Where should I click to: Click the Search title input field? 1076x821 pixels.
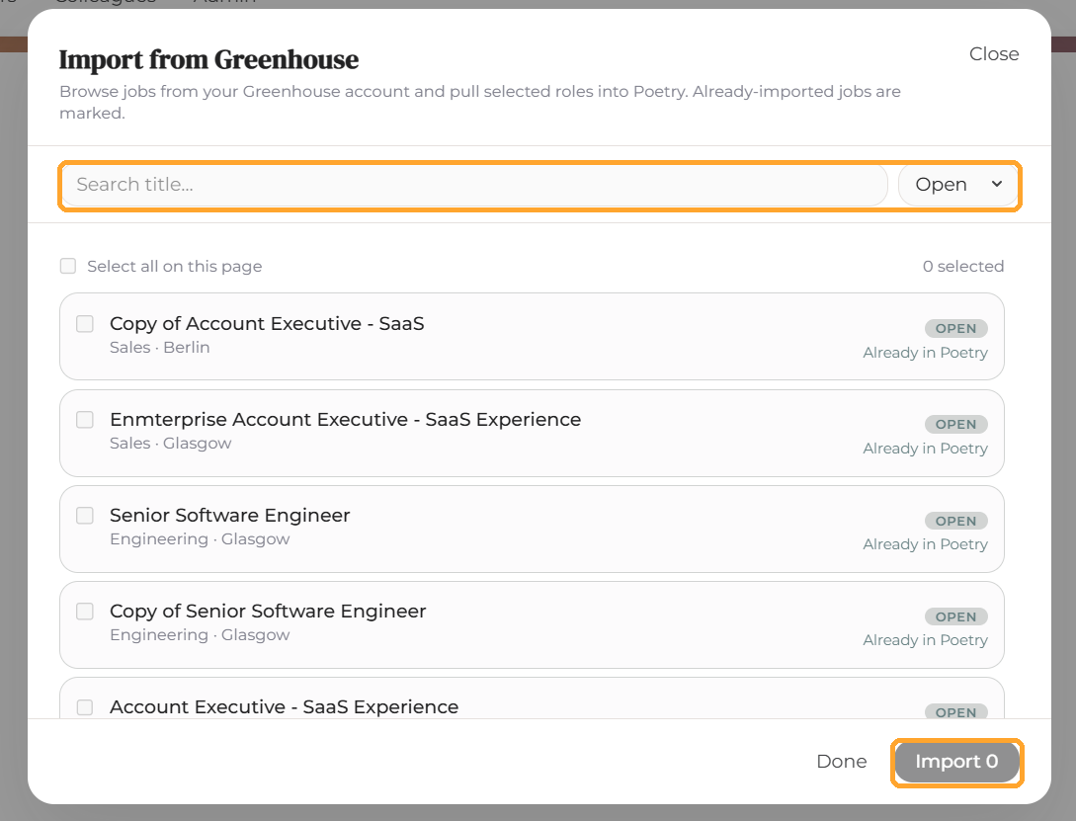click(x=475, y=185)
